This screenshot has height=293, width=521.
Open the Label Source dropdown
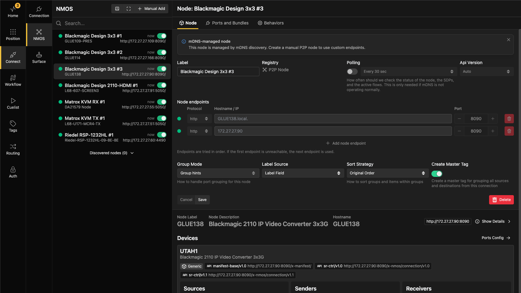click(303, 173)
